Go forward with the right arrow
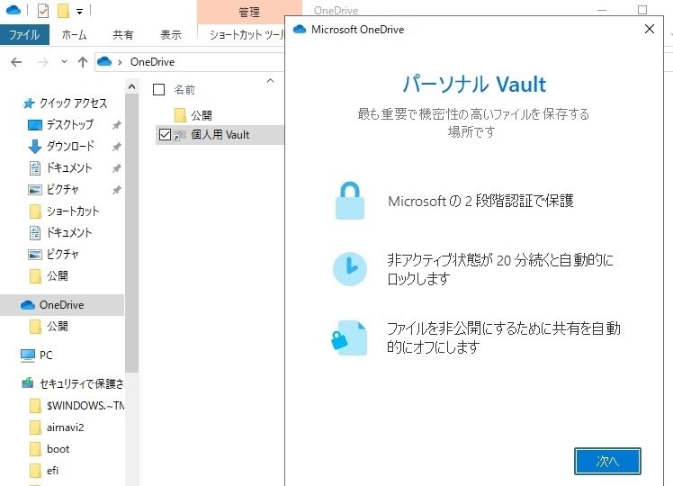Screen dimensions: 673x486 [x=43, y=62]
